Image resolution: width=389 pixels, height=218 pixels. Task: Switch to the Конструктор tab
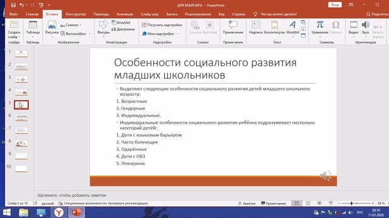click(75, 14)
